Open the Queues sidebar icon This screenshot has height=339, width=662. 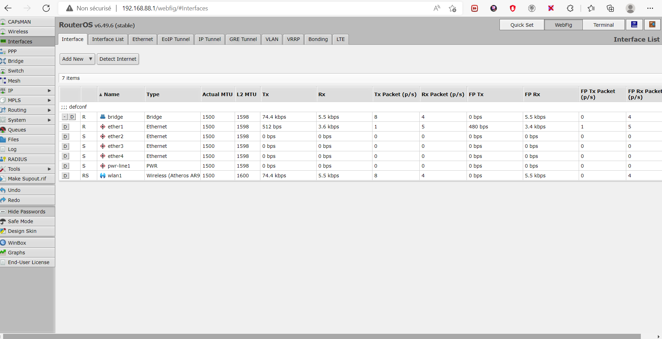pos(3,130)
